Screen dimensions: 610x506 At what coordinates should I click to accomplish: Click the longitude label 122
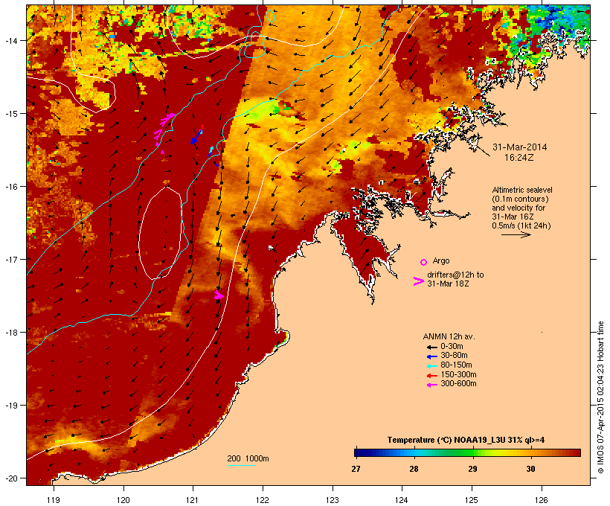click(263, 500)
